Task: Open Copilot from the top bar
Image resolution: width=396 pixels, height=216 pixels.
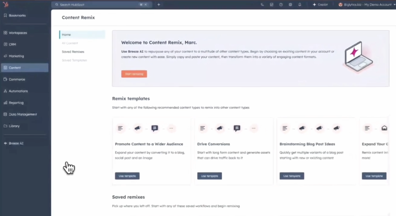Action: [x=320, y=5]
